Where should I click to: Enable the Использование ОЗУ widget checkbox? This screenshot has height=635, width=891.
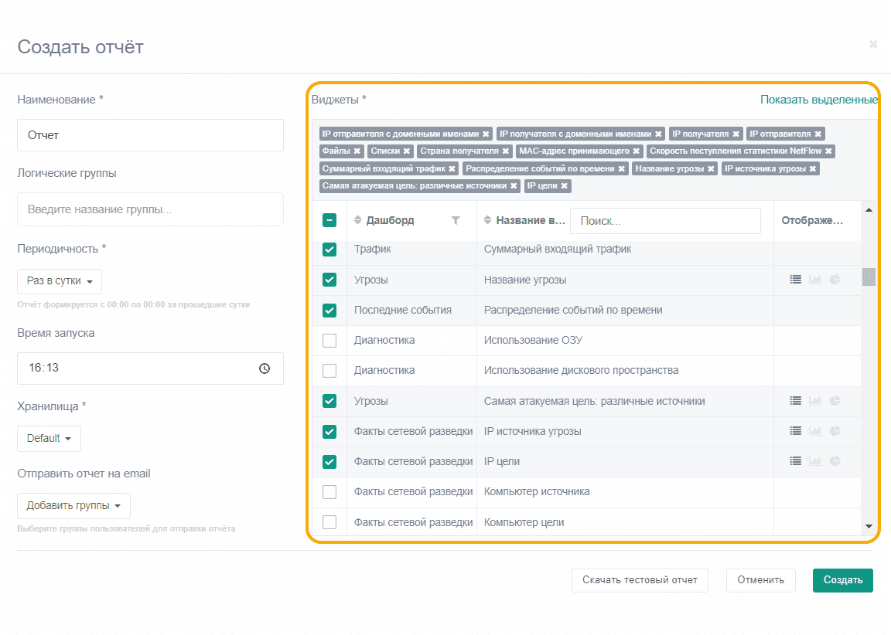[x=329, y=341]
